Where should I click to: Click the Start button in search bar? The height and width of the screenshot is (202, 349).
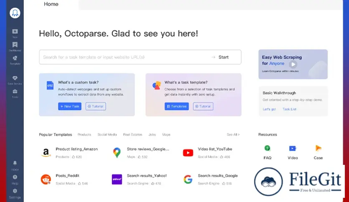pyautogui.click(x=223, y=57)
